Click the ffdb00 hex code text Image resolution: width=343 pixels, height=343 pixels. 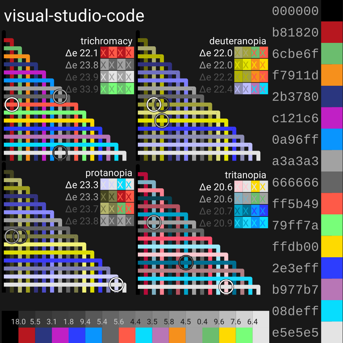[x=295, y=247]
